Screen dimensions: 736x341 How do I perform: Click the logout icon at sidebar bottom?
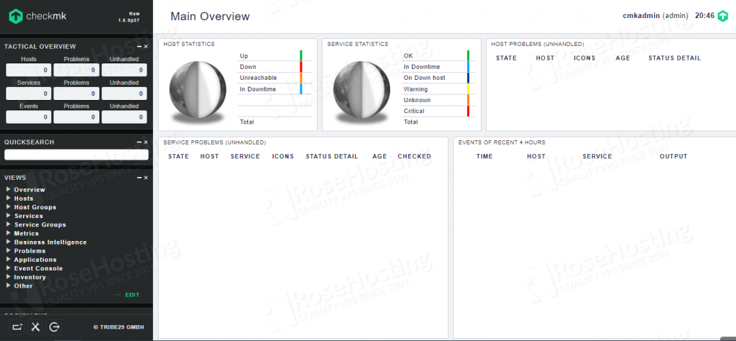click(55, 327)
